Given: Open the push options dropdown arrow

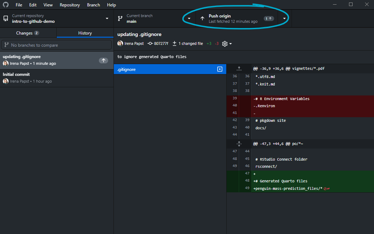Looking at the screenshot, I should pyautogui.click(x=284, y=19).
